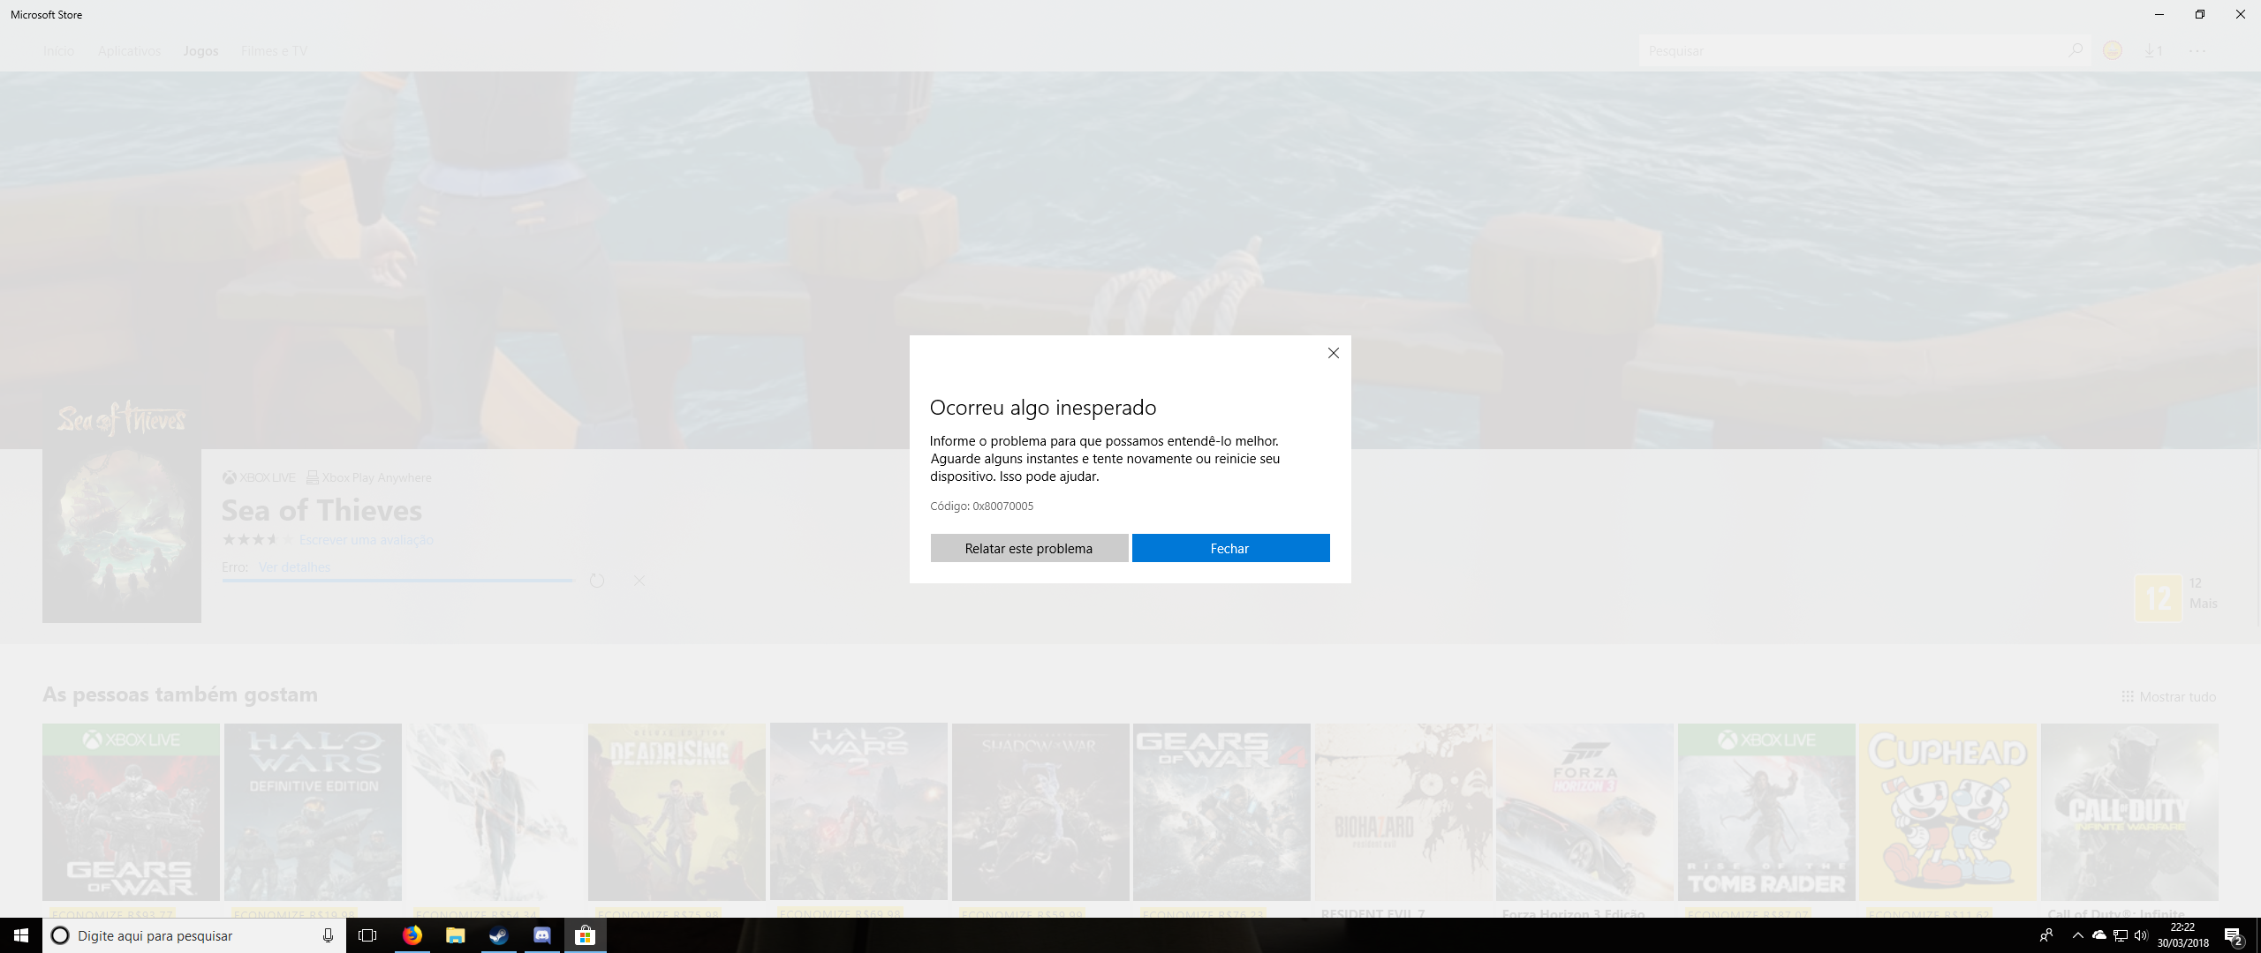The width and height of the screenshot is (2261, 953).
Task: Open the Dead Rising 4 tile
Action: [x=677, y=812]
